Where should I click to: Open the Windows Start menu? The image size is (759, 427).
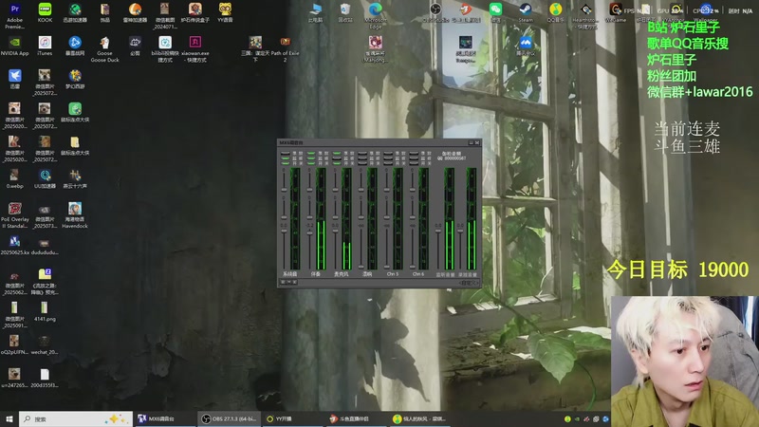pos(9,418)
